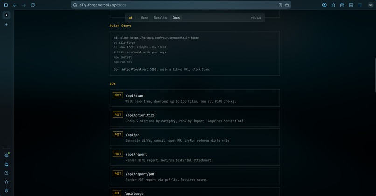Screen dimensions: 376x196
Task: Close the browser window with X
Action: [370, 5]
